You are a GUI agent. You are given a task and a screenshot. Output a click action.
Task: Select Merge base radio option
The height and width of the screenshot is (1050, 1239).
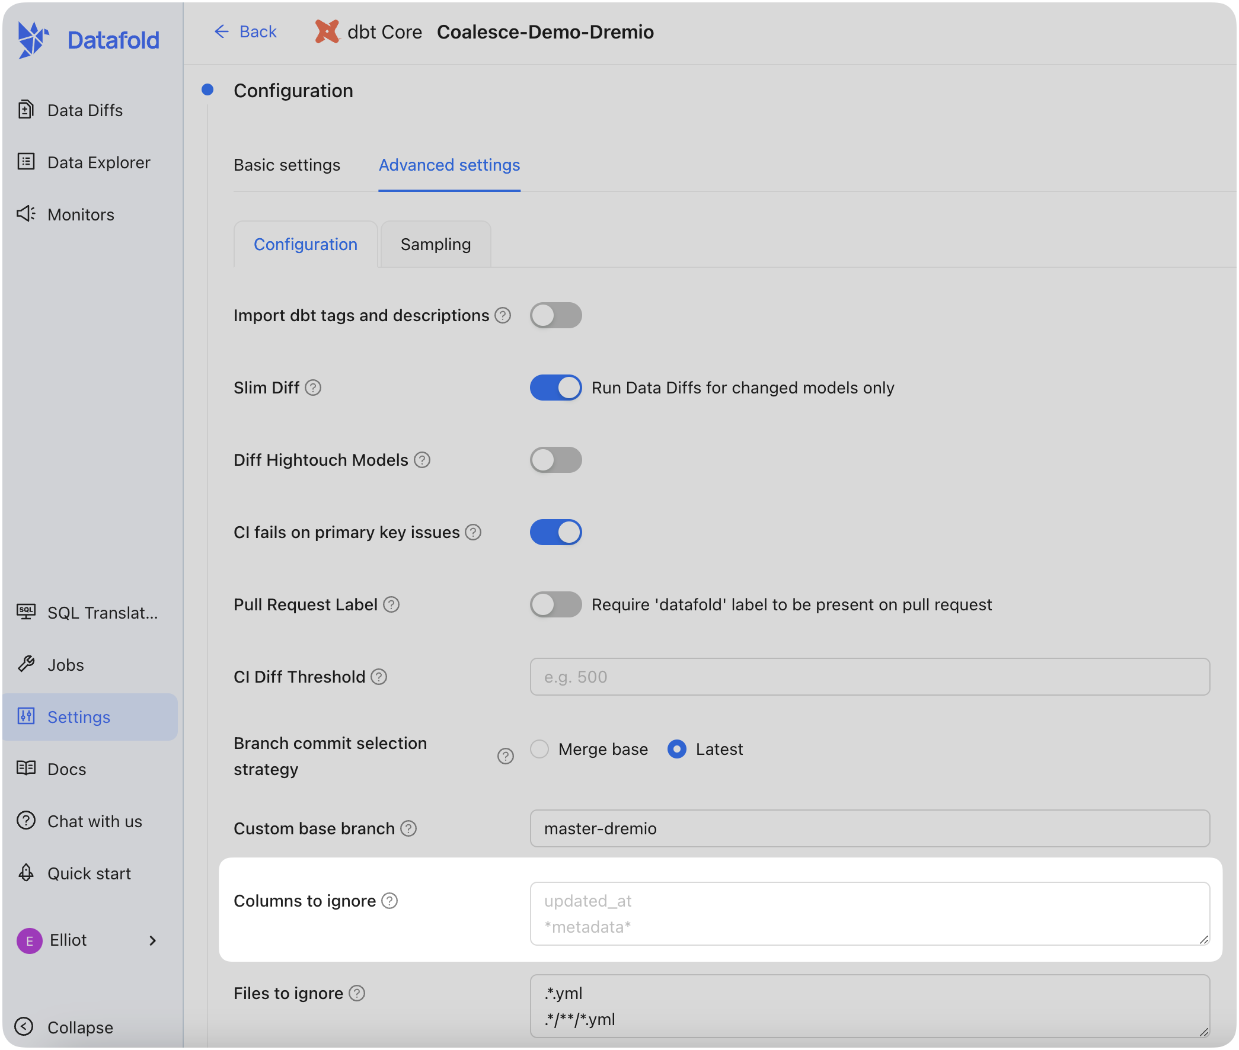539,750
